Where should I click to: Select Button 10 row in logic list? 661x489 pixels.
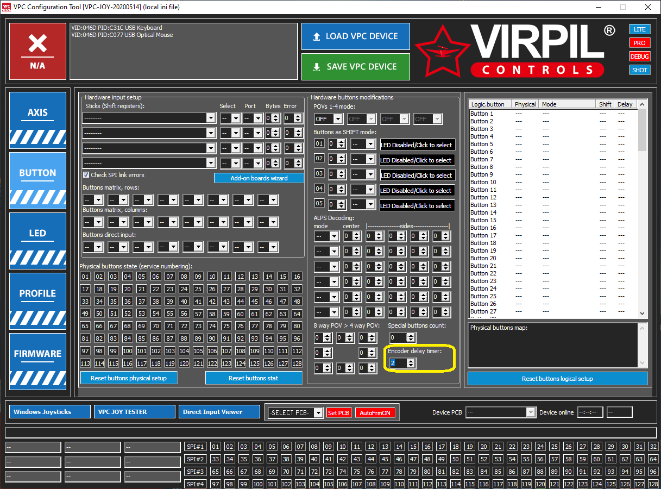coord(553,182)
